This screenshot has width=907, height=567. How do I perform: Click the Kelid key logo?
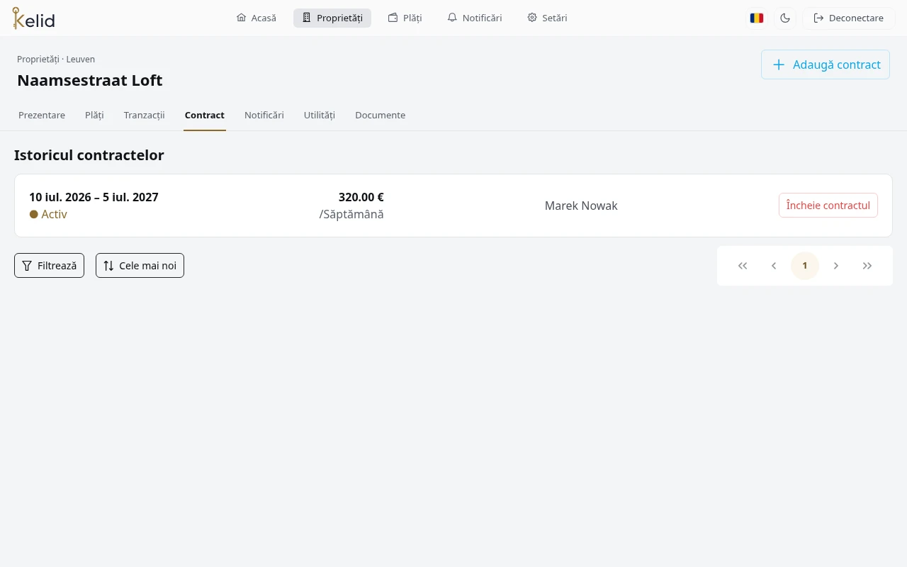[33, 18]
